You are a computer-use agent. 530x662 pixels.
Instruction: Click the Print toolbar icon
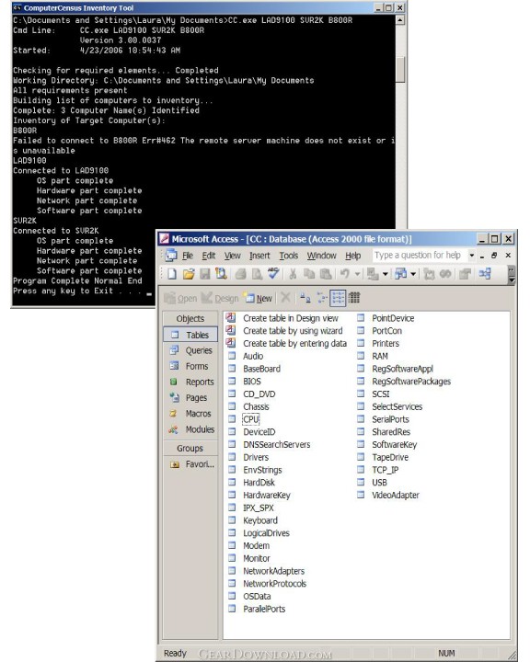[x=240, y=274]
